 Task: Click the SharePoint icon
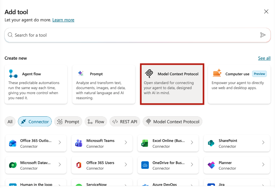(x=211, y=143)
